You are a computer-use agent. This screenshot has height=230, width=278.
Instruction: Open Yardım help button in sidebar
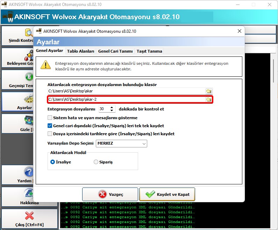(17, 175)
